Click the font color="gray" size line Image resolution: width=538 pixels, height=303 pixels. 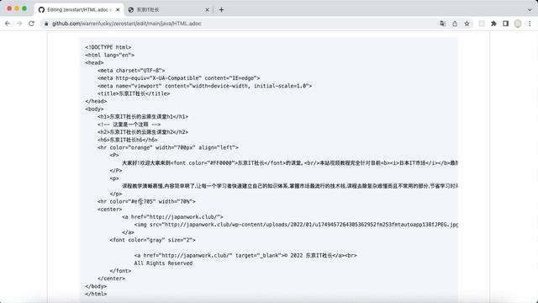click(153, 240)
